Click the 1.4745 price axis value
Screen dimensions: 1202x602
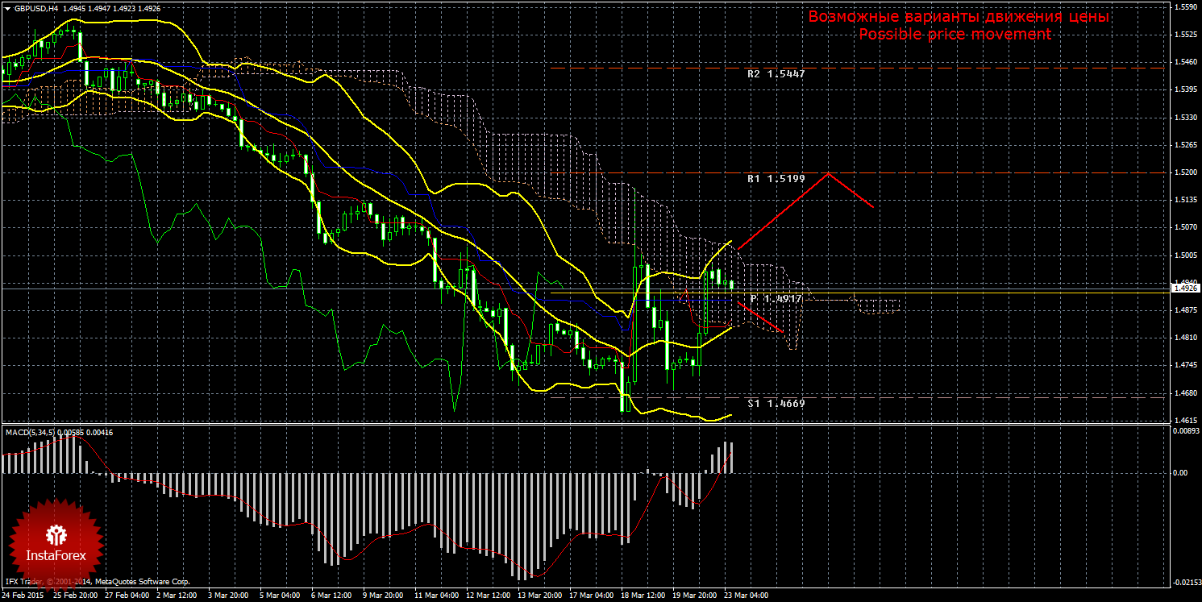pos(1185,366)
